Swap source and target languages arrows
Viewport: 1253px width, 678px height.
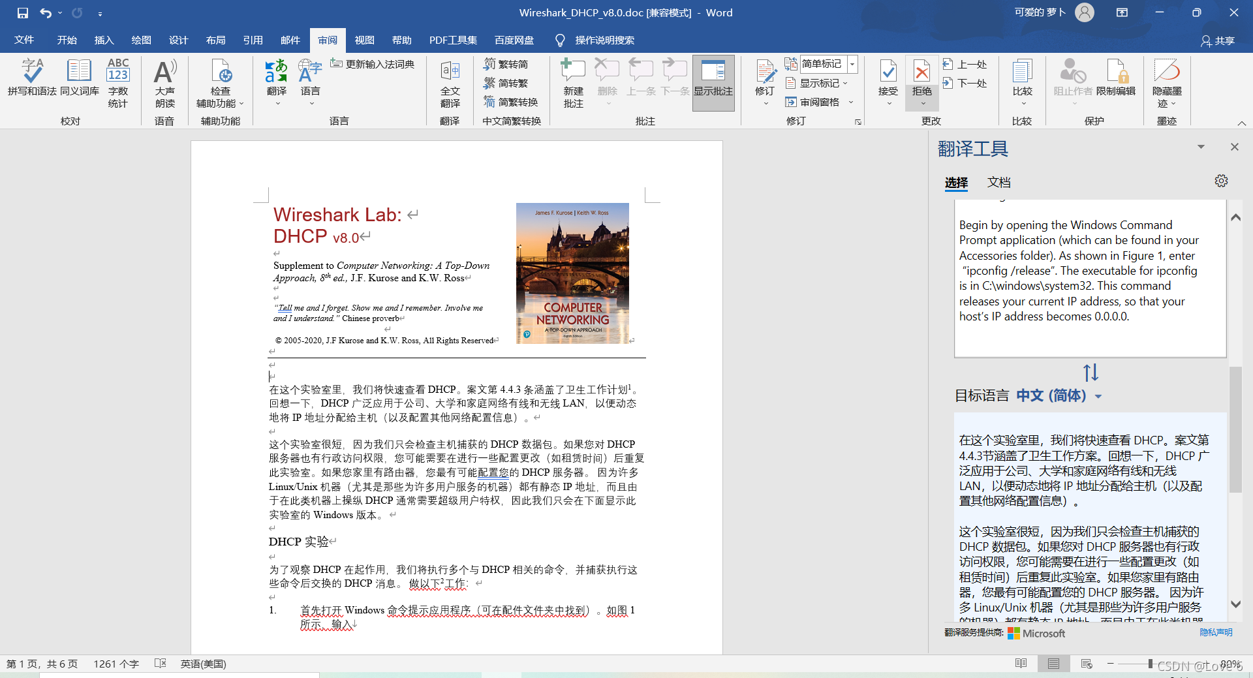[x=1091, y=373]
